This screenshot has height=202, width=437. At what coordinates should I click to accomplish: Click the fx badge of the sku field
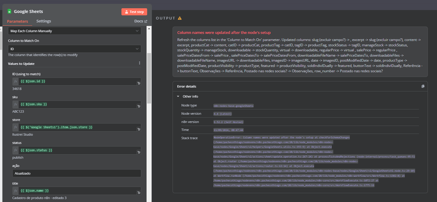(x=16, y=104)
